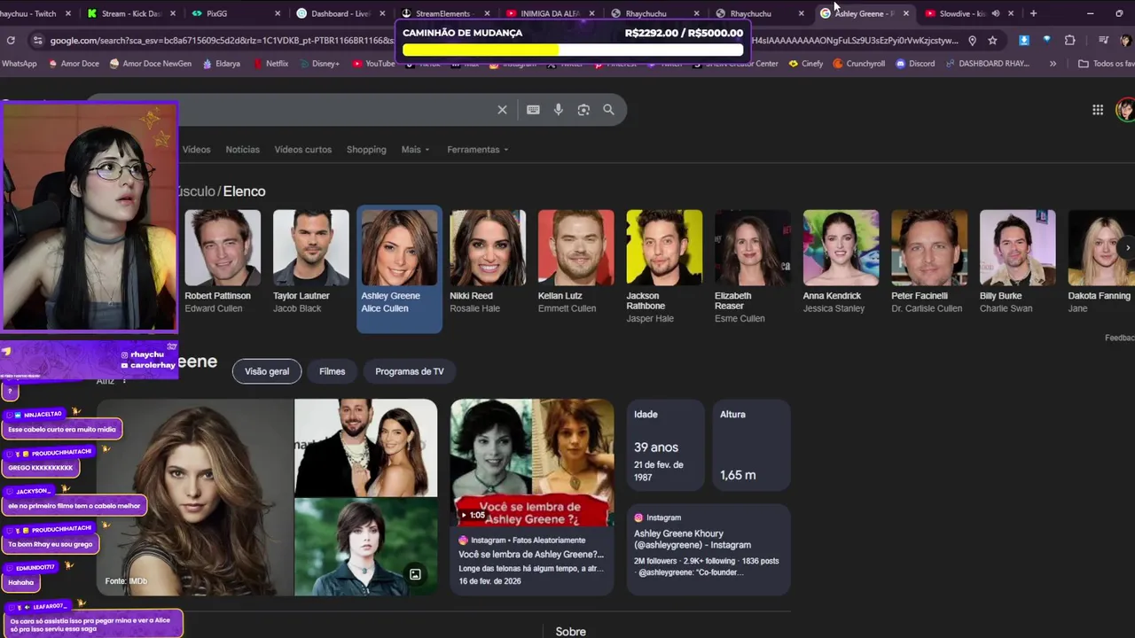Screen dimensions: 1135x638
Task: Open the image gallery icon on photo
Action: (x=415, y=574)
